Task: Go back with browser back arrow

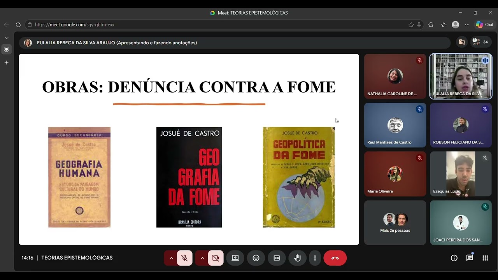Action: (7, 24)
